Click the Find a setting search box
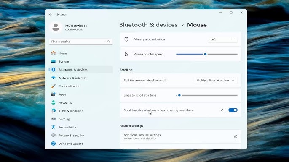This screenshot has height=162, width=289. point(81,42)
